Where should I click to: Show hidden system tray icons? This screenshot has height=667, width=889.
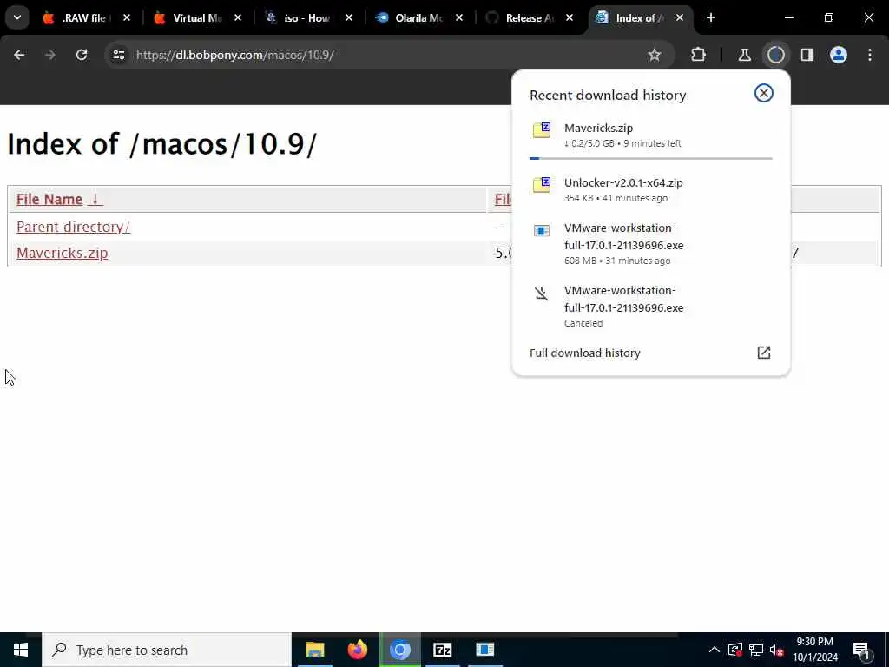click(x=714, y=650)
